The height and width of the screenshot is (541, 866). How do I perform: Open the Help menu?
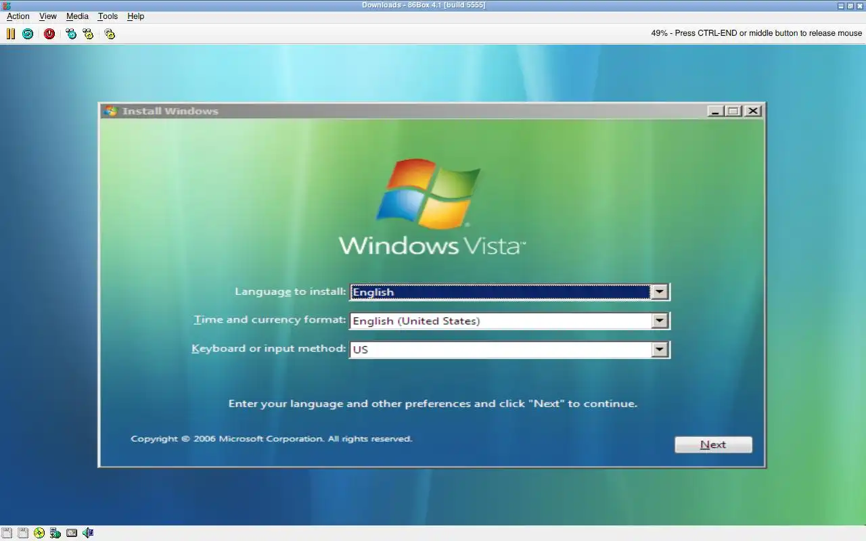tap(135, 16)
